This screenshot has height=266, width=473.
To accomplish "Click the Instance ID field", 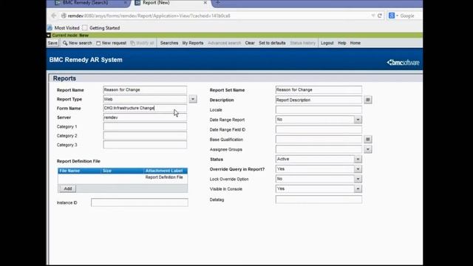I will pyautogui.click(x=140, y=202).
